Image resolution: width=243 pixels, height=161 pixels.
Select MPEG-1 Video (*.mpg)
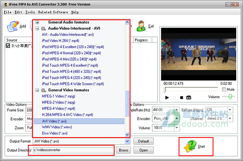[x=58, y=96]
